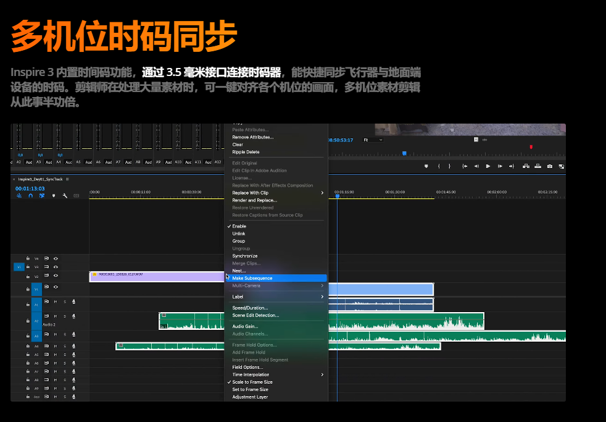Toggle sync lock on track A5
The width and height of the screenshot is (606, 422).
click(x=46, y=355)
